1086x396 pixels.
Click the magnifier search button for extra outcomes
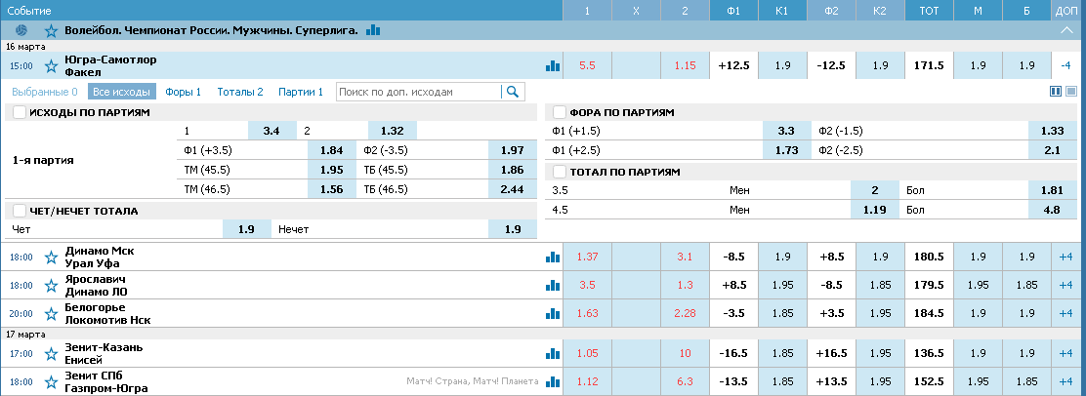[514, 92]
